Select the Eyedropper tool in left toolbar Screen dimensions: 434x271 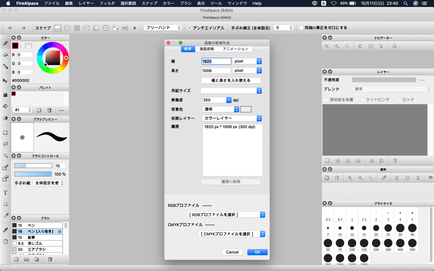click(x=5, y=230)
